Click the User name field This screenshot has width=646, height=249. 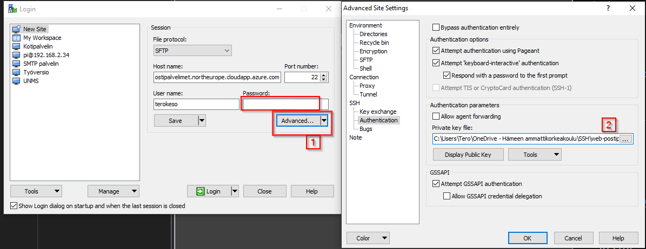click(x=196, y=105)
